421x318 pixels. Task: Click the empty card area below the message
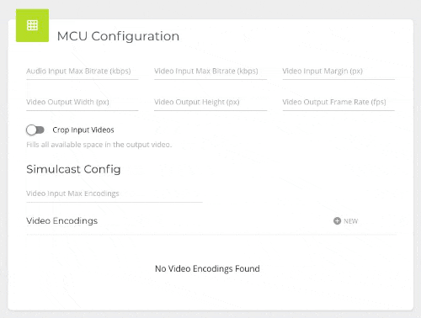[210, 293]
